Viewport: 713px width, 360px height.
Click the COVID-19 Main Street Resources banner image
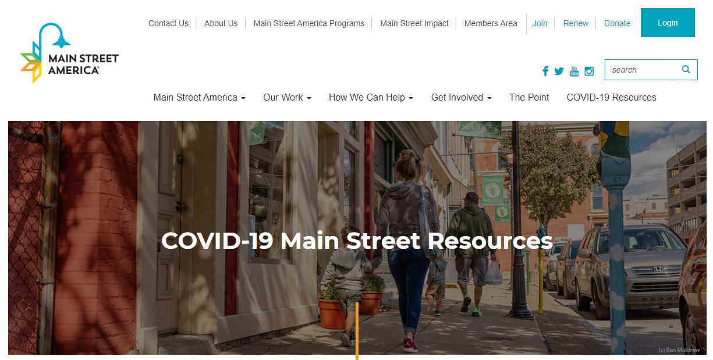(357, 238)
